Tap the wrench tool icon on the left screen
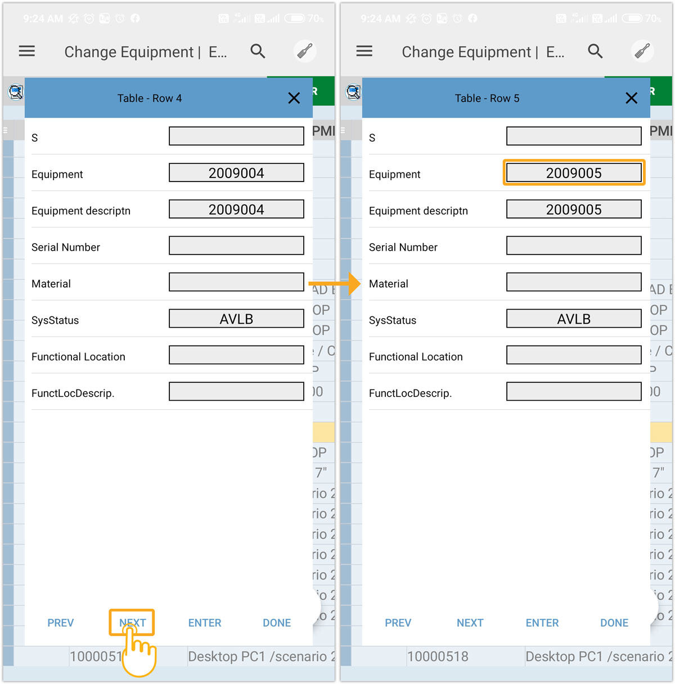 tap(305, 52)
